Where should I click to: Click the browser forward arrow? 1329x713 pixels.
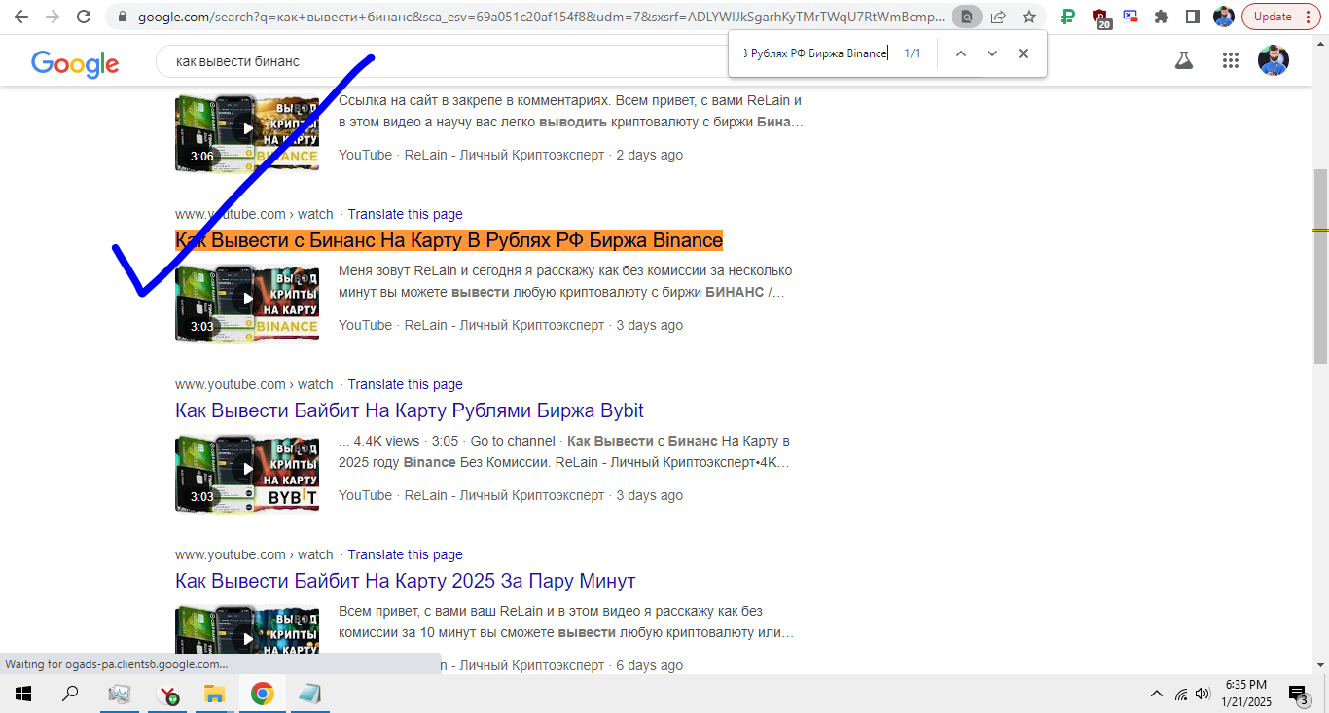[53, 17]
